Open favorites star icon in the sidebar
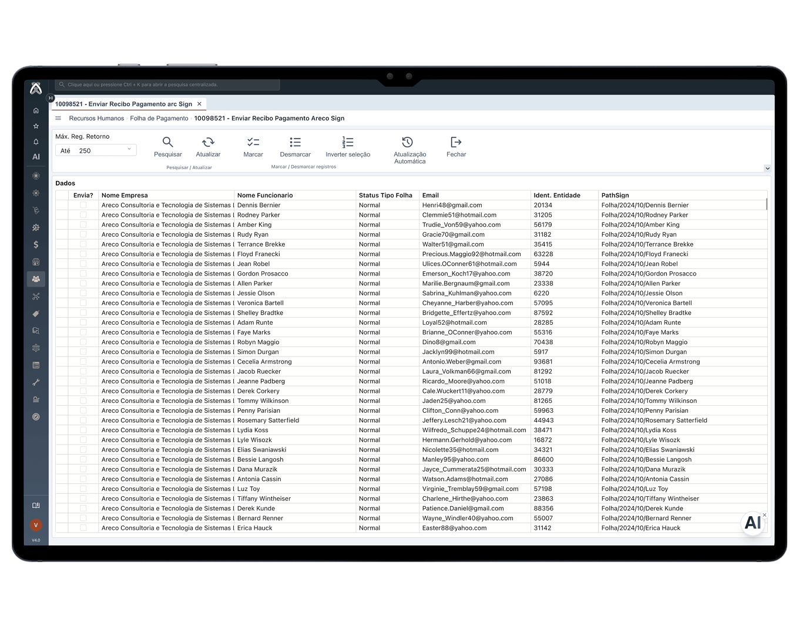 pyautogui.click(x=36, y=126)
